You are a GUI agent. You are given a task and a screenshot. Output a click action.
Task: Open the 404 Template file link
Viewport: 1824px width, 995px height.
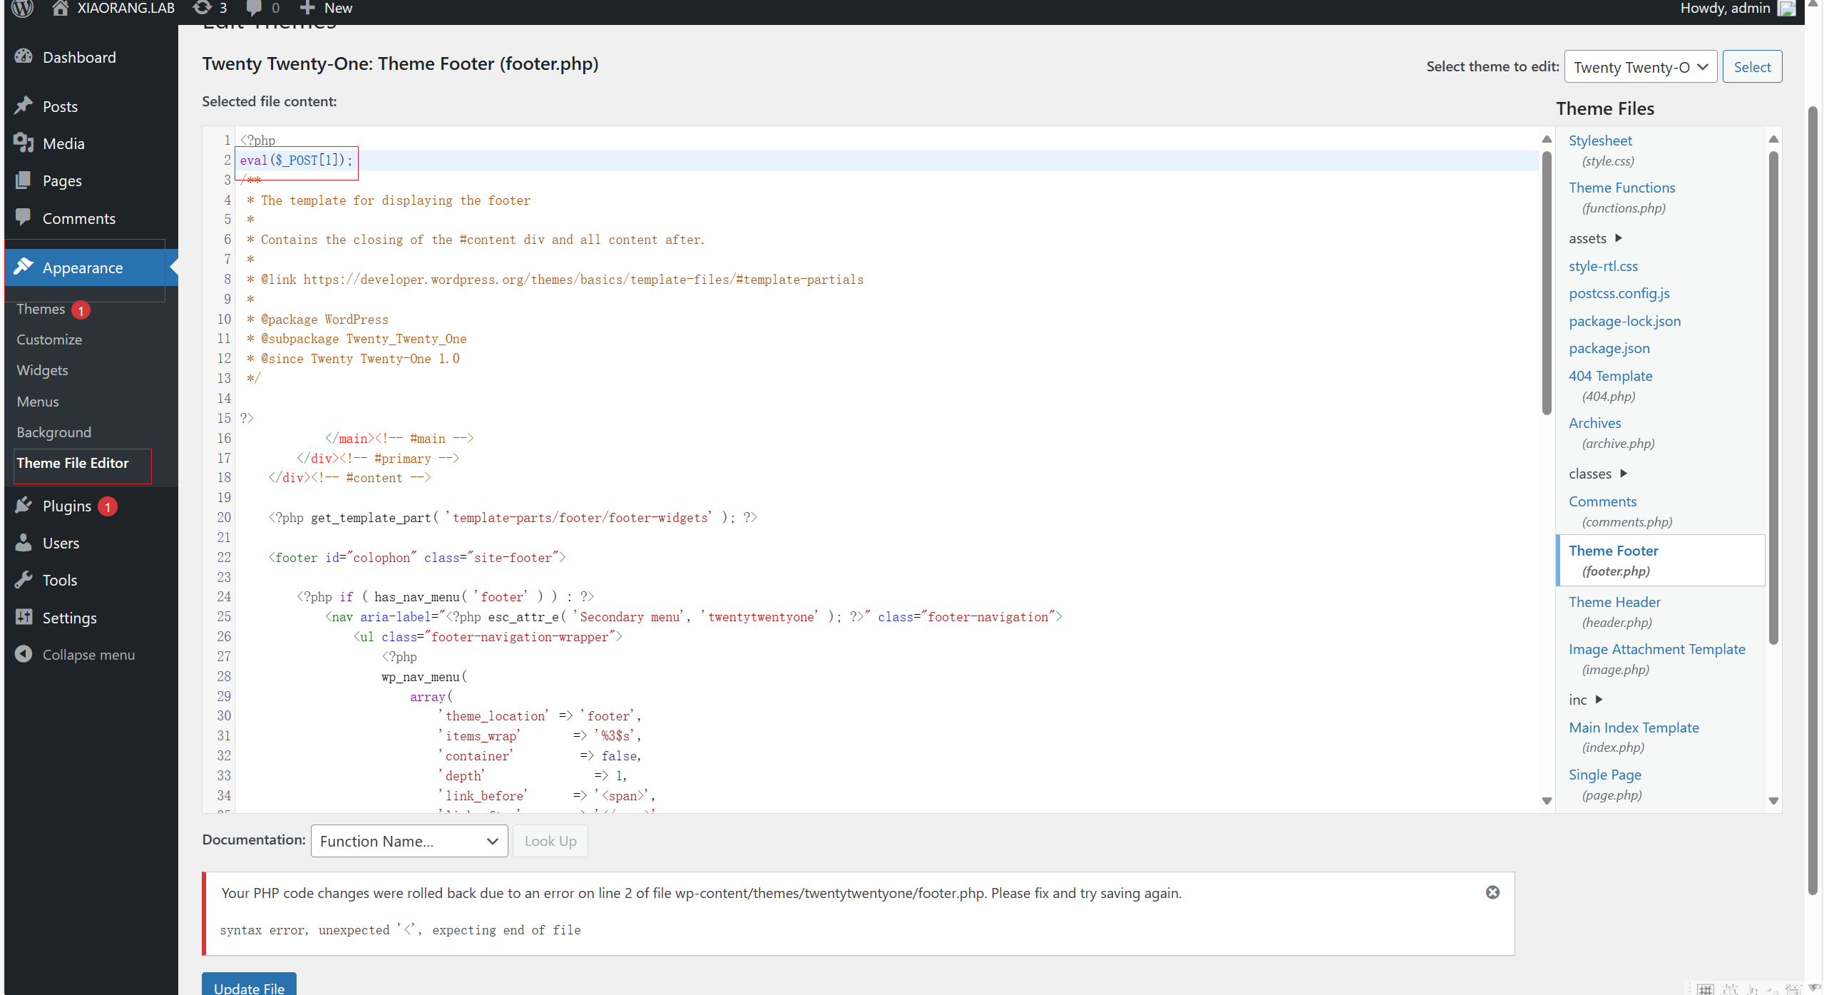[1610, 376]
